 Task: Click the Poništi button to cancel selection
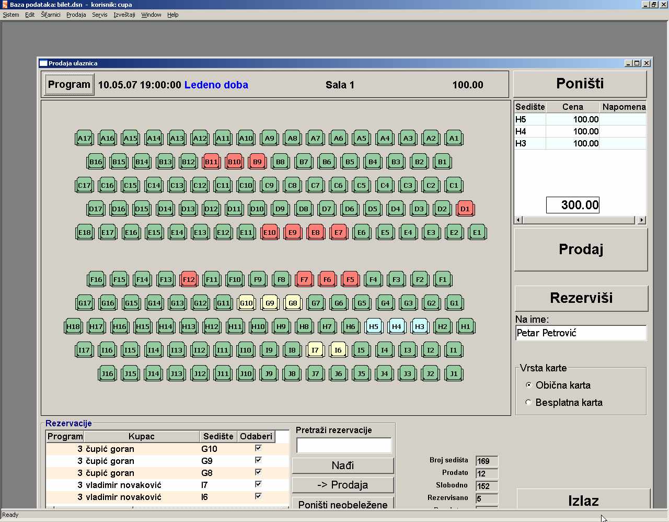coord(580,84)
